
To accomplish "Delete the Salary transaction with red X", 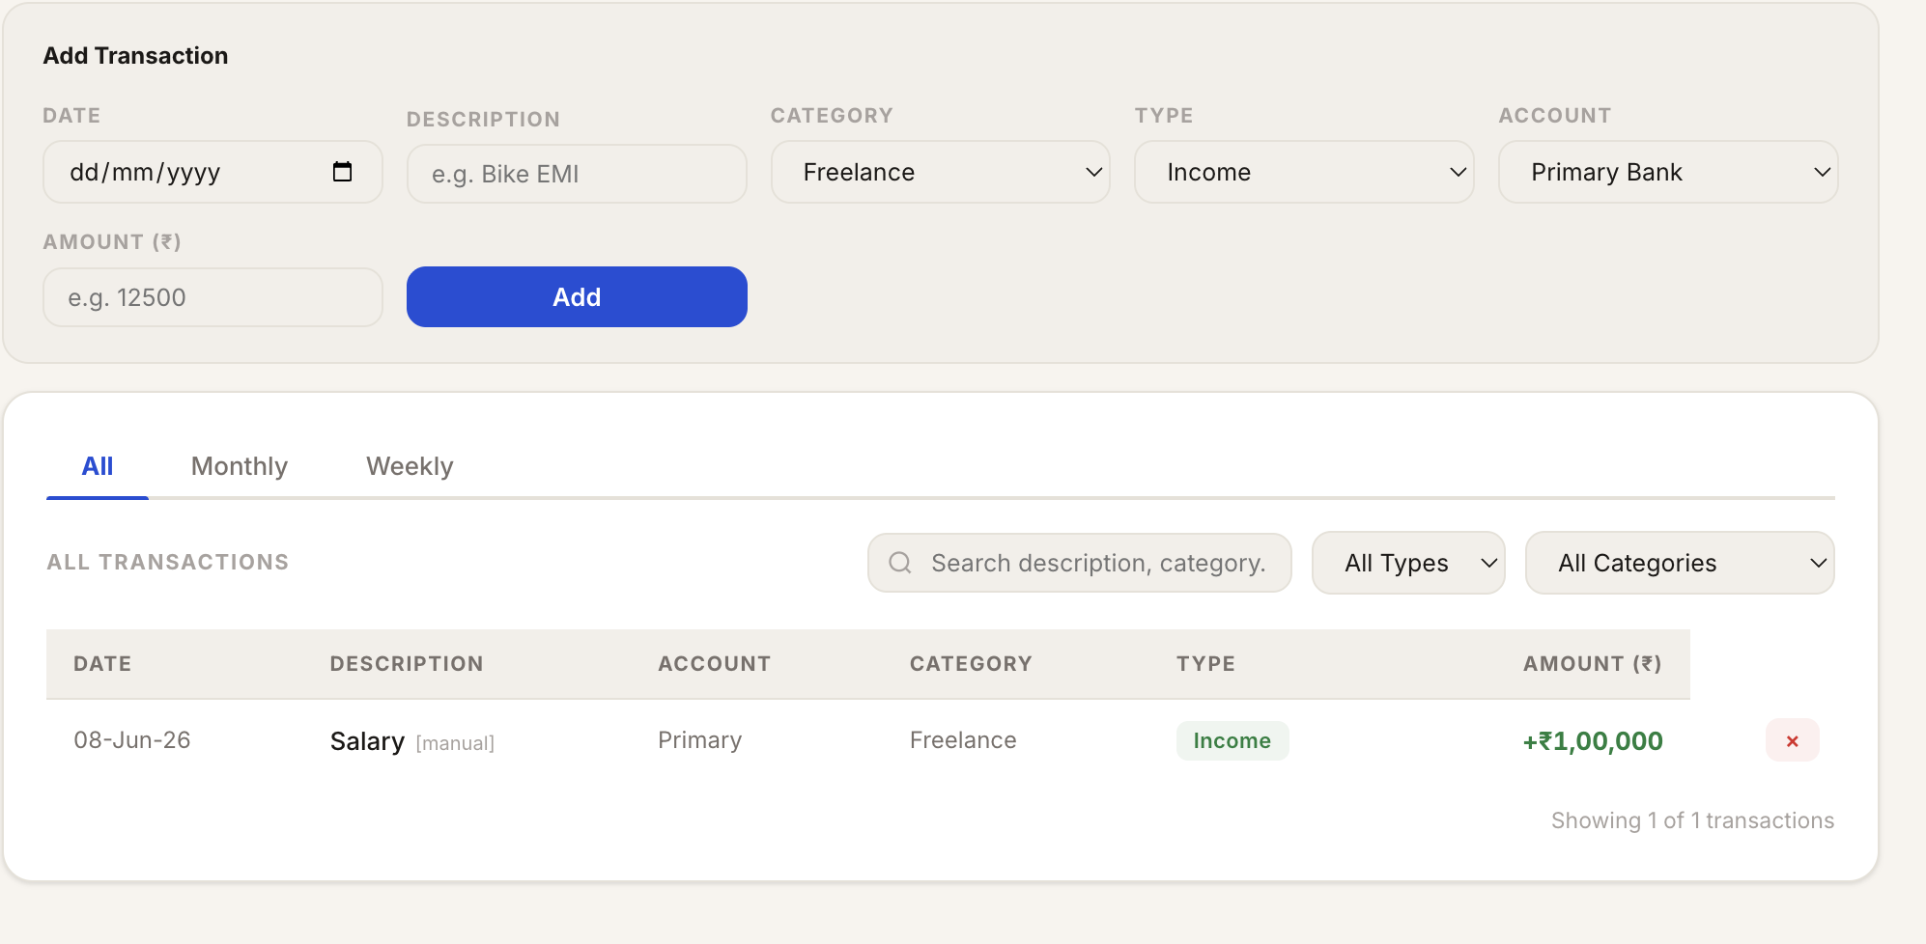I will click(x=1792, y=740).
